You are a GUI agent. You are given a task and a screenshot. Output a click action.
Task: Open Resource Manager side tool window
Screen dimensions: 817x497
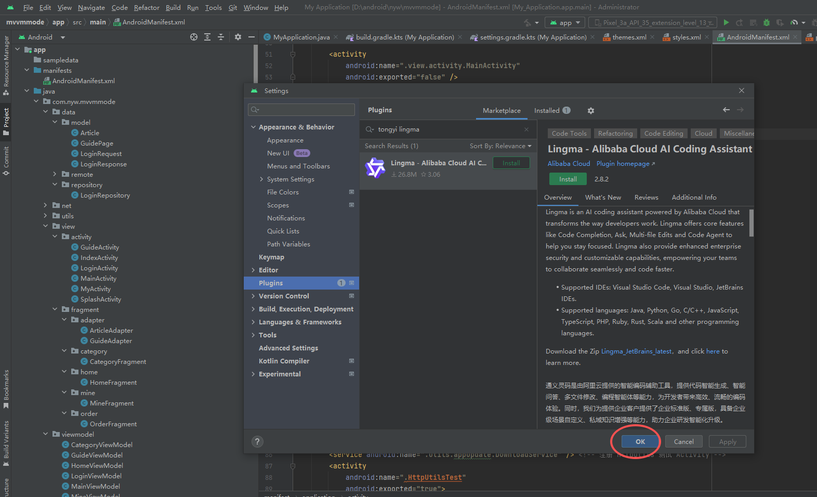coord(6,66)
